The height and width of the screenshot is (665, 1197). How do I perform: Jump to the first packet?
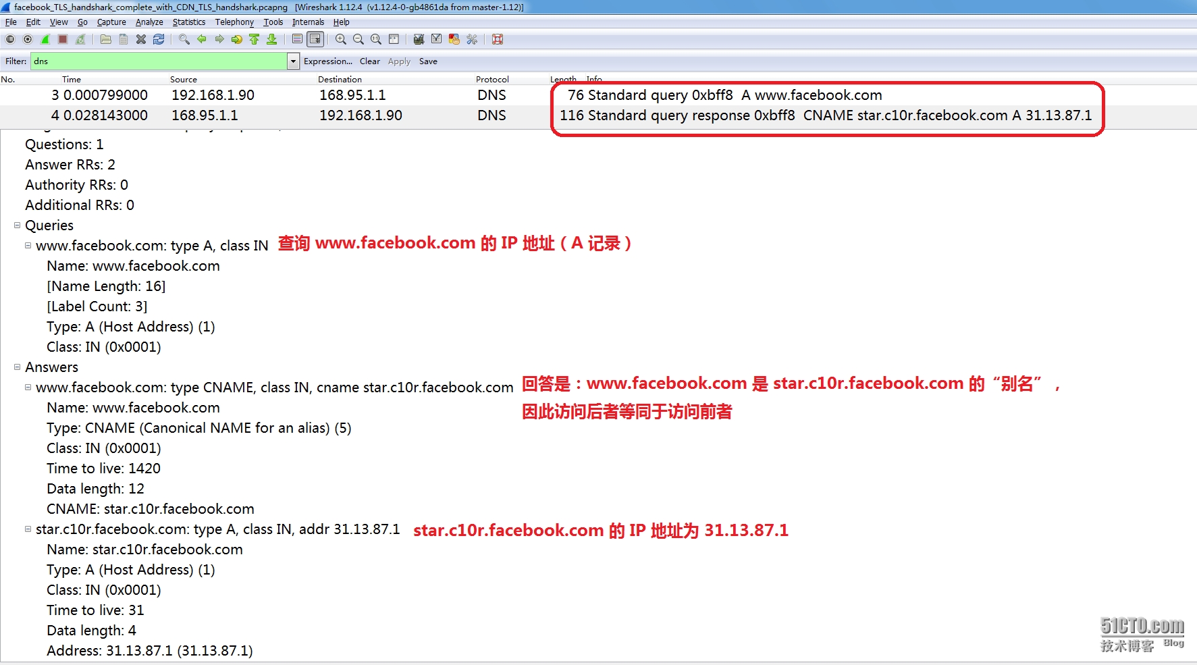coord(255,39)
